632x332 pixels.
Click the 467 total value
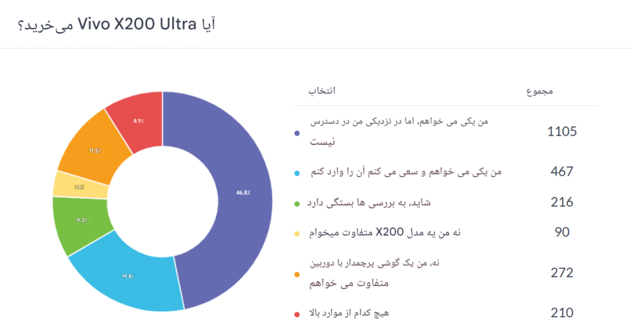click(562, 172)
